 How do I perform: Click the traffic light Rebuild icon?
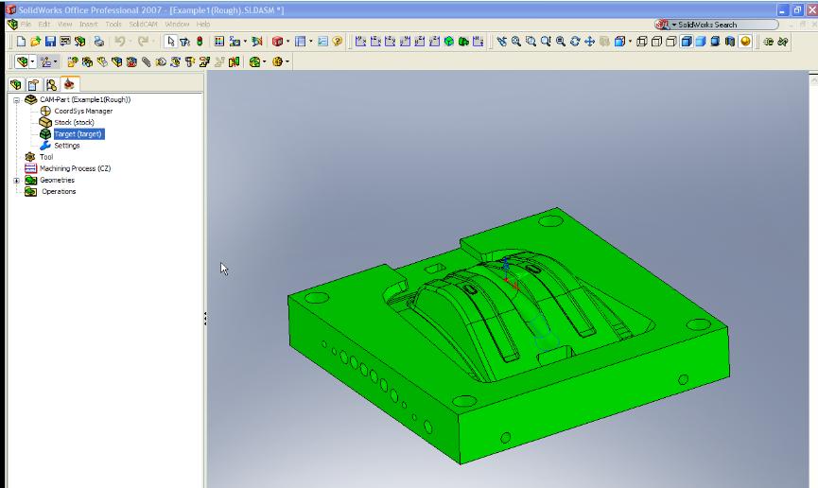(x=200, y=42)
